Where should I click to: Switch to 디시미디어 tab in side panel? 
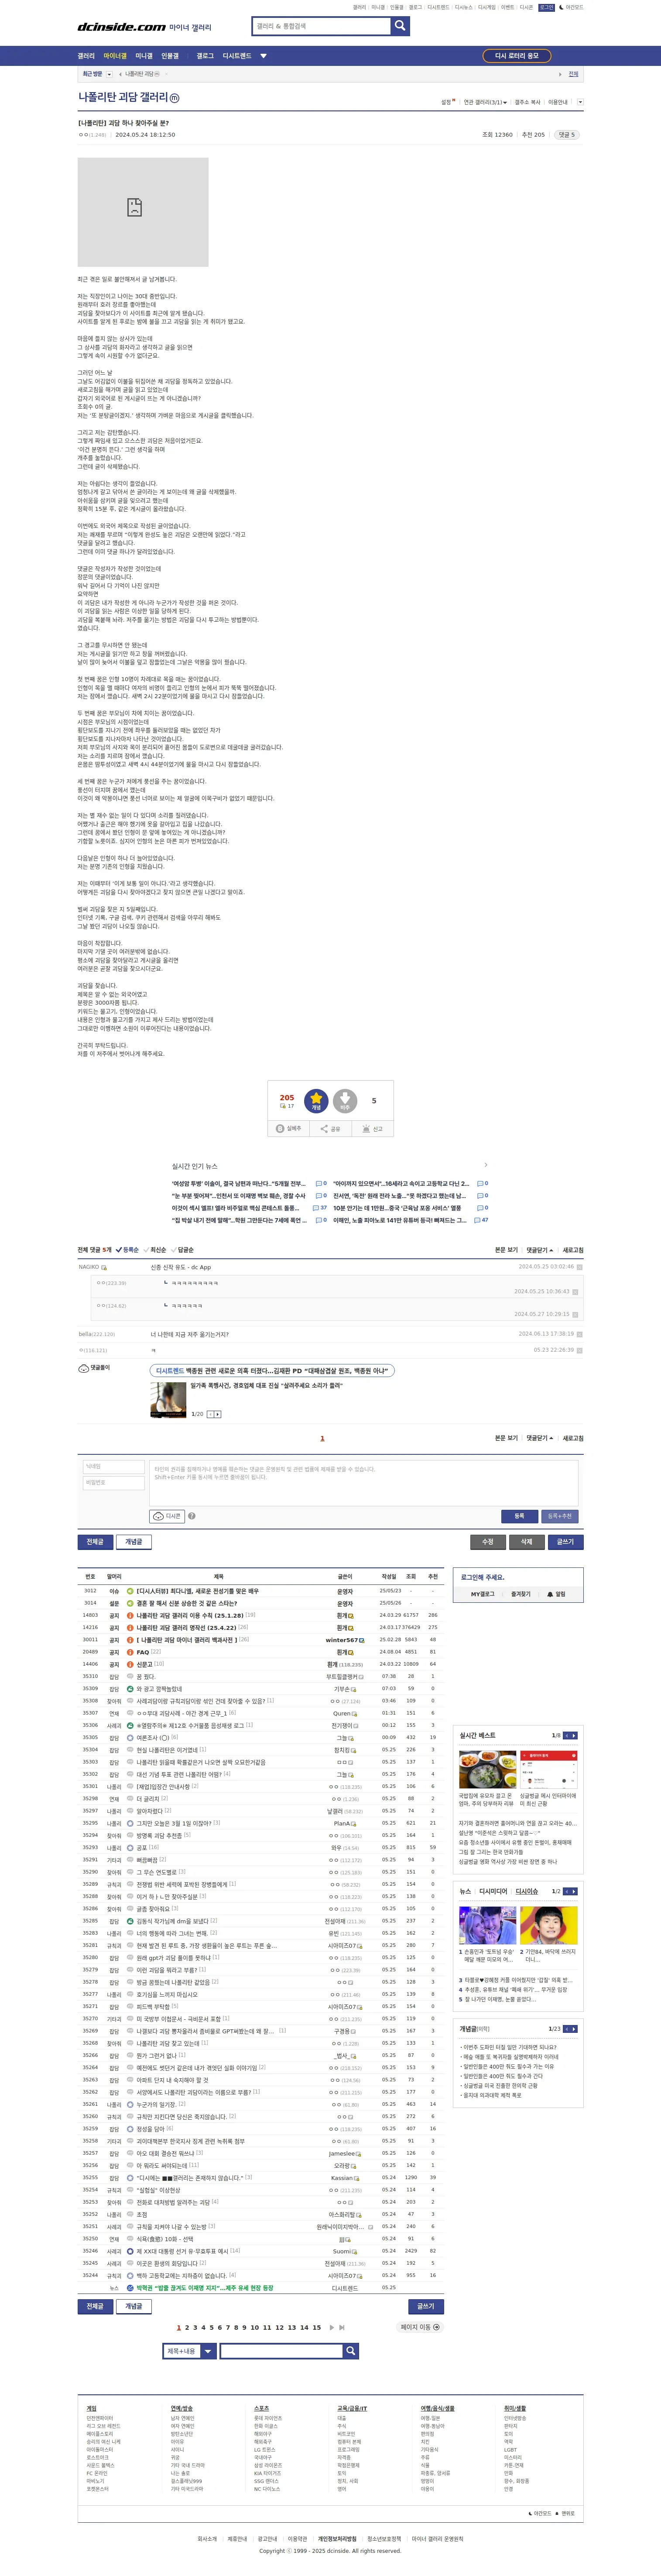pyautogui.click(x=493, y=1892)
